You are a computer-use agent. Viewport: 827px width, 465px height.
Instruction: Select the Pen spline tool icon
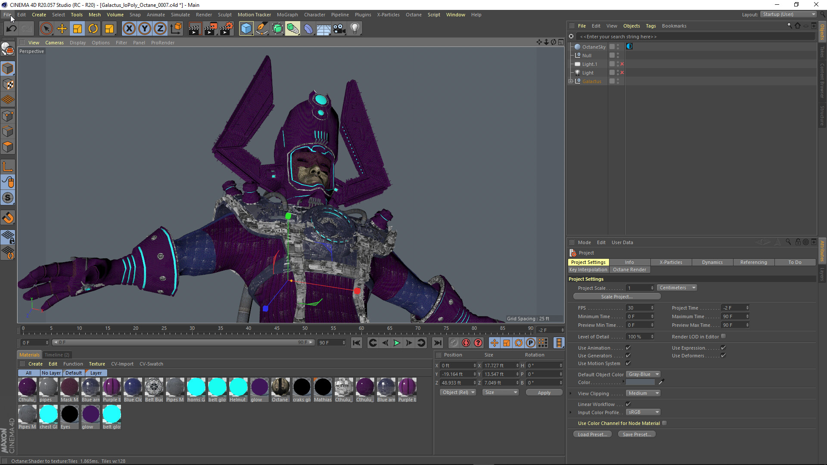click(x=262, y=28)
